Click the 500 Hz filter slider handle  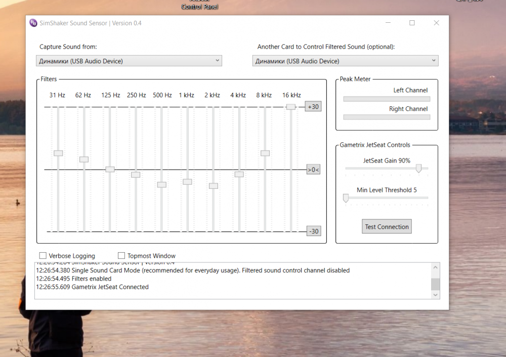pos(161,185)
